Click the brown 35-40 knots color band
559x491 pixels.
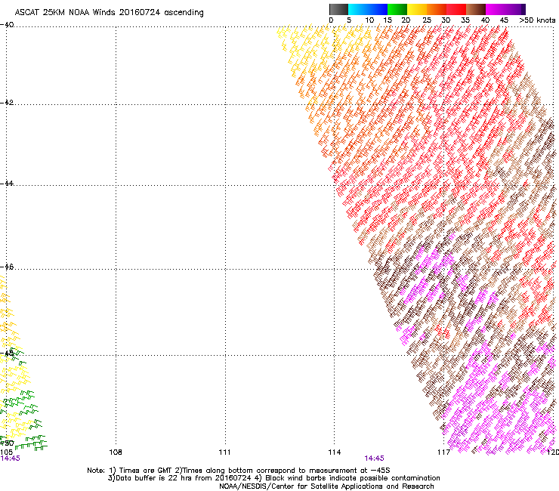click(x=476, y=9)
